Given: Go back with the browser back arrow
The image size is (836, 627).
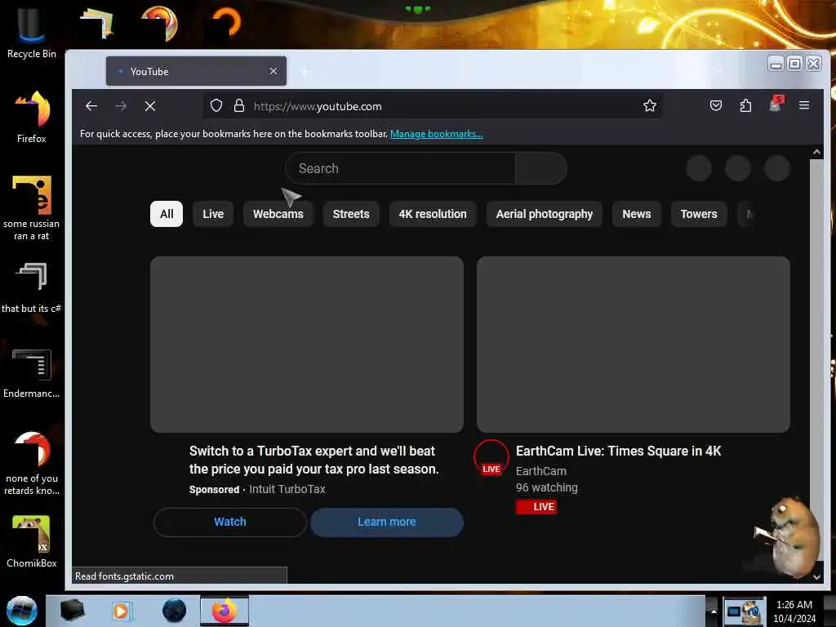Looking at the screenshot, I should [x=91, y=106].
